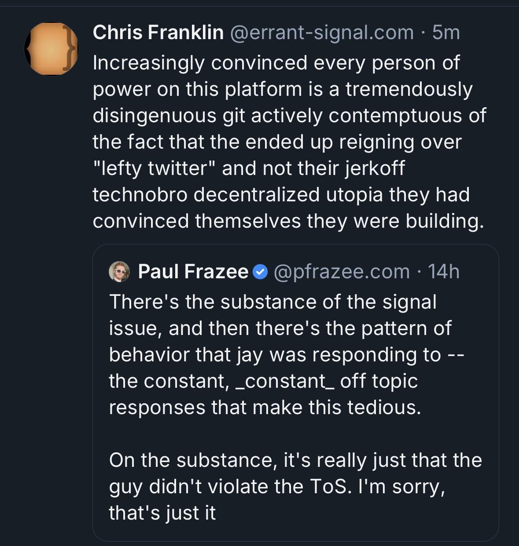Click the final line "that's just it"
Screen dimensions: 519x546
[x=162, y=513]
